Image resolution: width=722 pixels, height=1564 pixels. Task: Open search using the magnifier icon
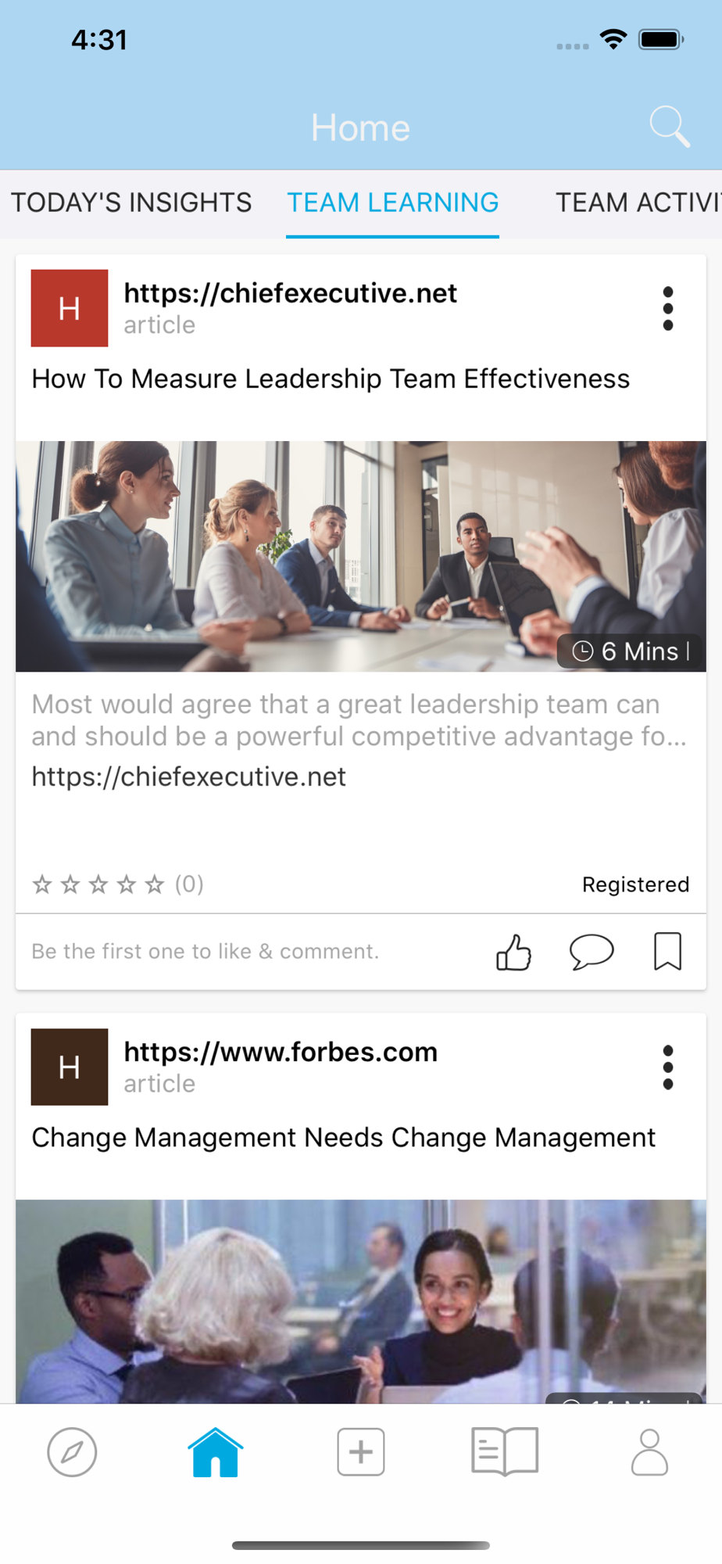(670, 127)
